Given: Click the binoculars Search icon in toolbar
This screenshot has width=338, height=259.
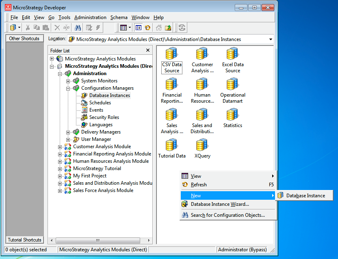Looking at the screenshot, I should click(78, 28).
